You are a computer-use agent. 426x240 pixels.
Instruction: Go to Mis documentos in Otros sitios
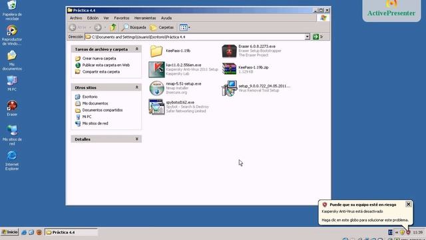tap(95, 103)
